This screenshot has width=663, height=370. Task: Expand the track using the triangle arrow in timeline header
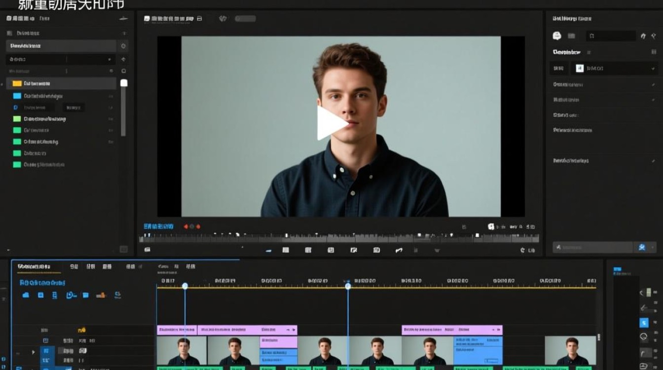34,352
